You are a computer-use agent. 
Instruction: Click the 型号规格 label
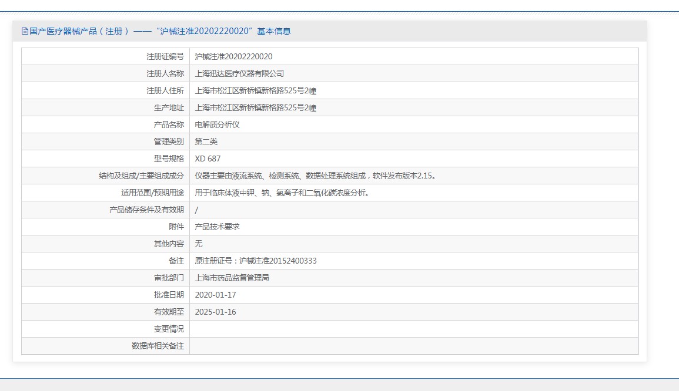(169, 159)
